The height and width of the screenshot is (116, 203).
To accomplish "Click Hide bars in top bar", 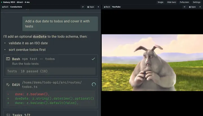I will pos(171,2).
